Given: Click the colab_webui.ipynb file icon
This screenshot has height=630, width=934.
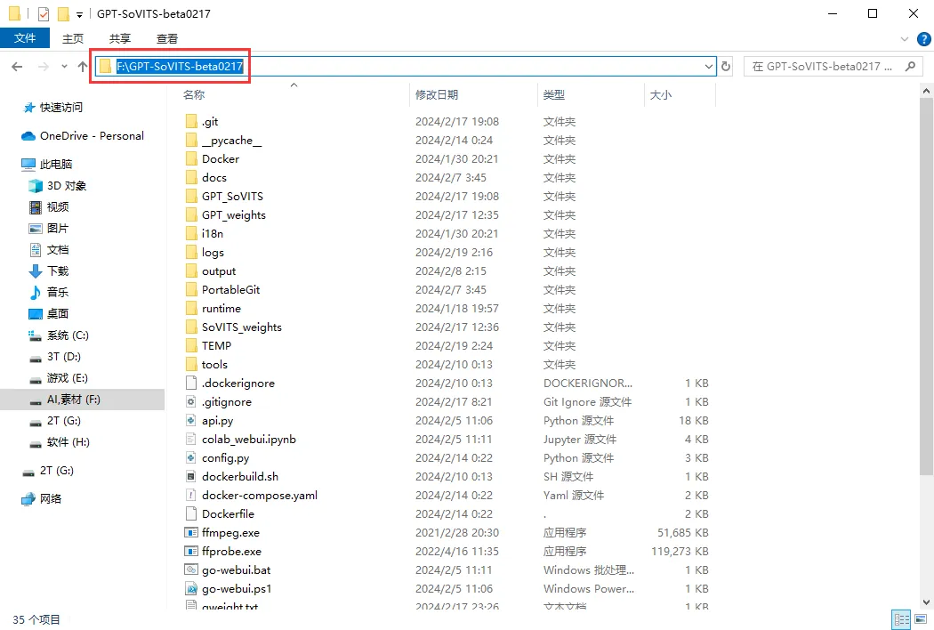Looking at the screenshot, I should pyautogui.click(x=191, y=440).
